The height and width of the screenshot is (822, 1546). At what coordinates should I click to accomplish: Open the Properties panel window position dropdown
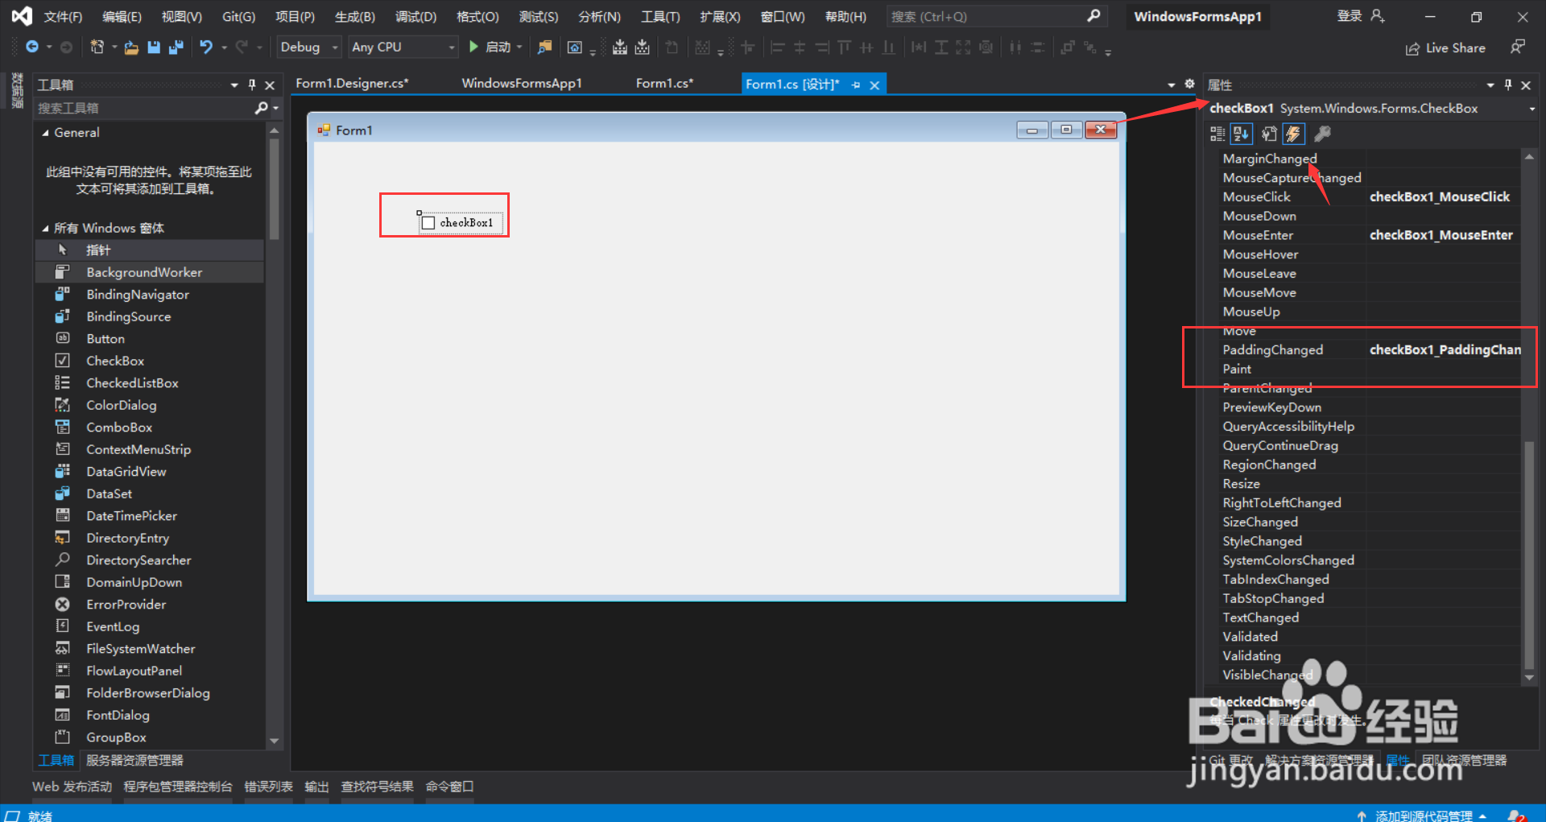(1490, 85)
